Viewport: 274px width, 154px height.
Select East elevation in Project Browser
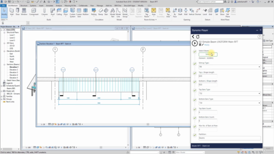coord(11,54)
